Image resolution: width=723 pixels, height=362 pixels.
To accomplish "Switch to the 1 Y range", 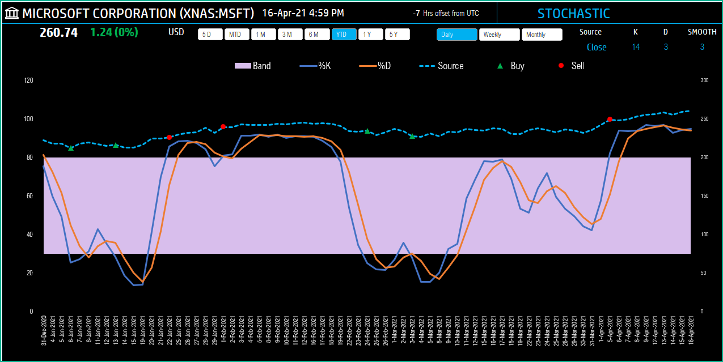I will pyautogui.click(x=370, y=35).
